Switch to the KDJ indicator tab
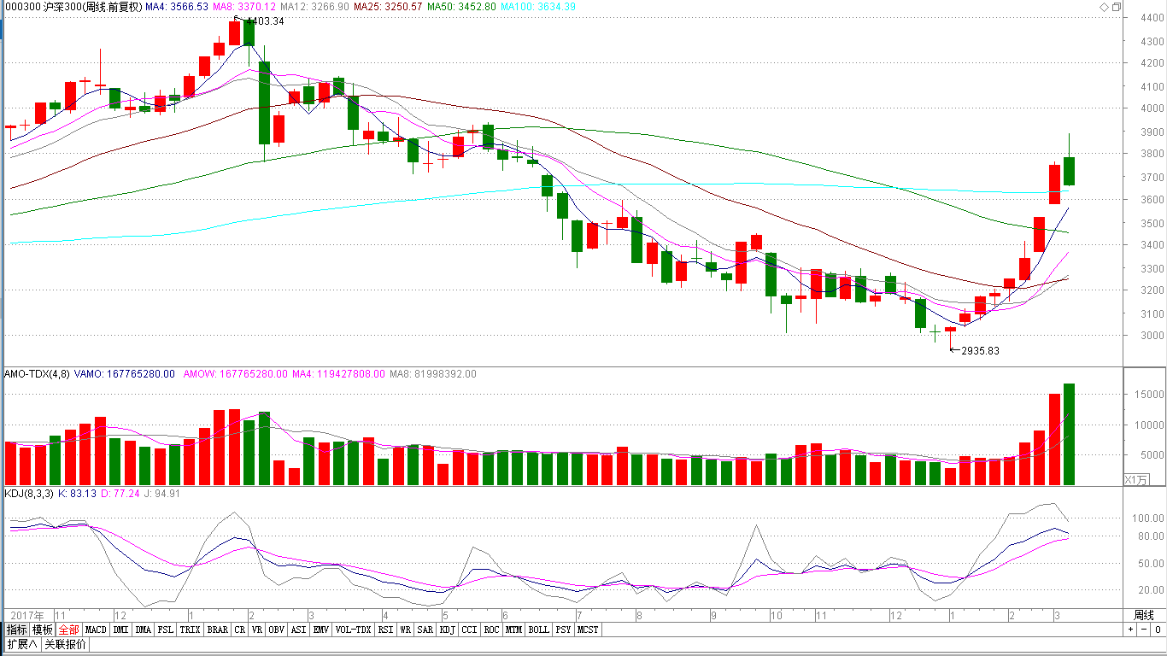Viewport: 1167px width, 656px height. [448, 630]
